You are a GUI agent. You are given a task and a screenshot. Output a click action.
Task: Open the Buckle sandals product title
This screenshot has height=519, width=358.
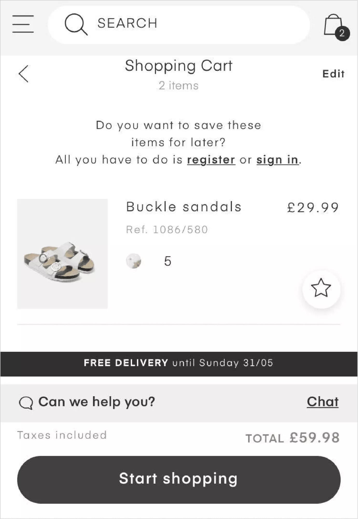[184, 207]
